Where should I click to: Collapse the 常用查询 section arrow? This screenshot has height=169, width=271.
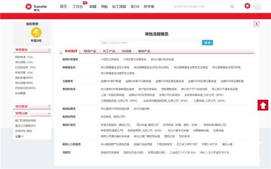point(49,50)
